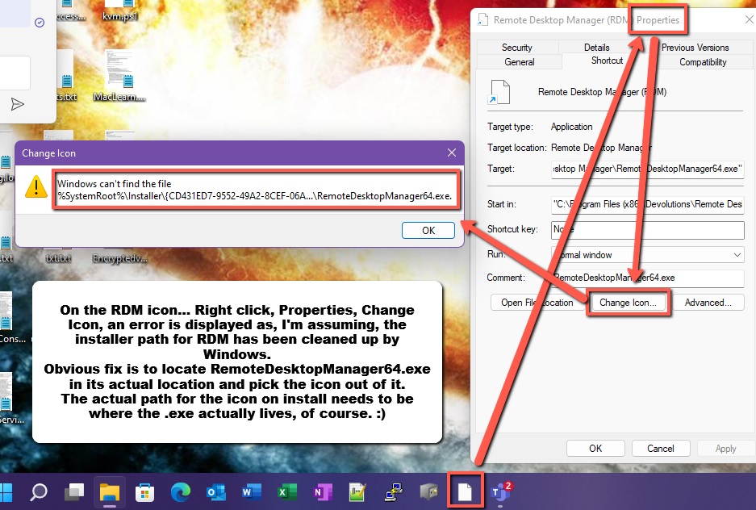The height and width of the screenshot is (510, 756).
Task: Open Microsoft Edge from the taskbar
Action: click(x=182, y=491)
